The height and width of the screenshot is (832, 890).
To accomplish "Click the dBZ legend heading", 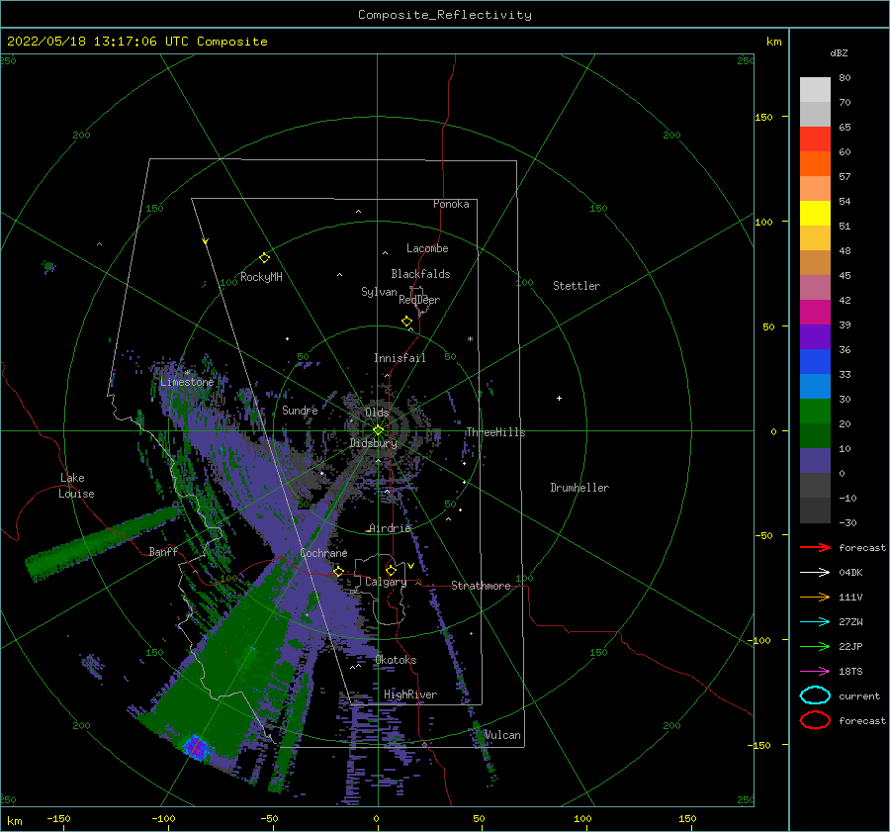I will [839, 52].
